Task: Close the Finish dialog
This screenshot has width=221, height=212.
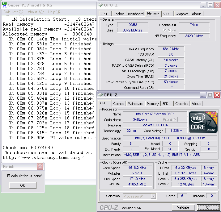Action: click(40, 167)
